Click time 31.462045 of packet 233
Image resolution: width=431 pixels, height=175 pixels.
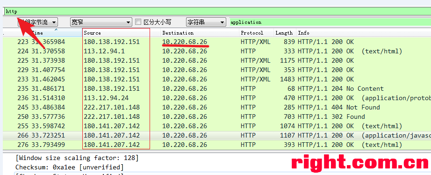point(48,79)
